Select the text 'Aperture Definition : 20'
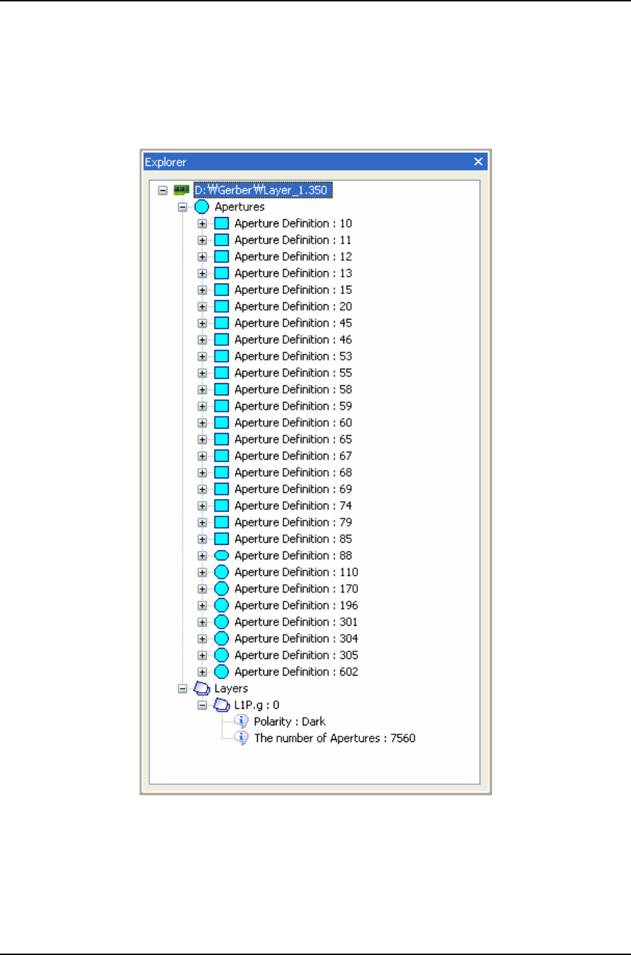The width and height of the screenshot is (631, 955). pos(293,306)
